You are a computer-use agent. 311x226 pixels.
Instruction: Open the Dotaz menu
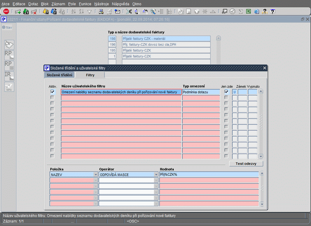click(33, 4)
